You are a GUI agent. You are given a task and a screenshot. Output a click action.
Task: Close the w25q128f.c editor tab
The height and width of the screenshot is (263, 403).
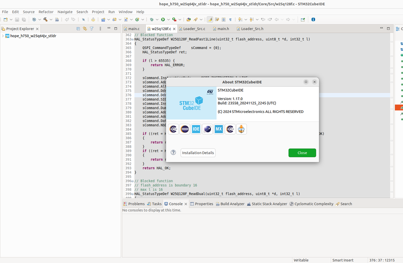[x=174, y=29]
